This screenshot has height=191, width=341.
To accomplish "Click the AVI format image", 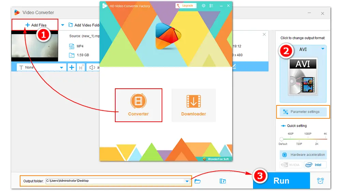I will [x=303, y=77].
